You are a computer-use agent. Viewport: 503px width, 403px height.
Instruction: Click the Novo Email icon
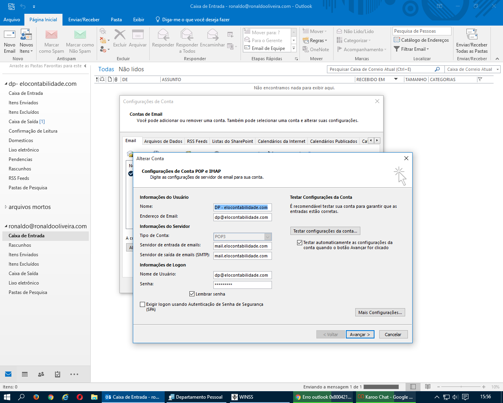click(9, 35)
